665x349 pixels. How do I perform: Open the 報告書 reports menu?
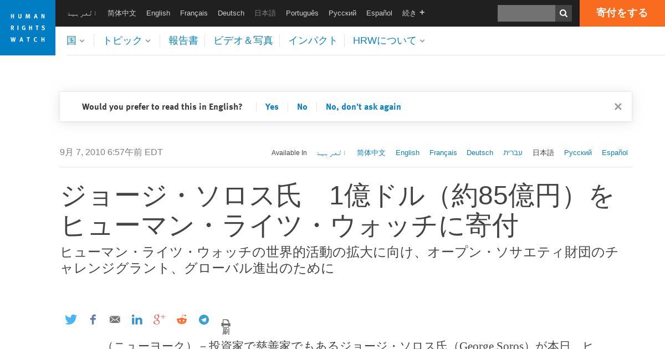click(183, 40)
